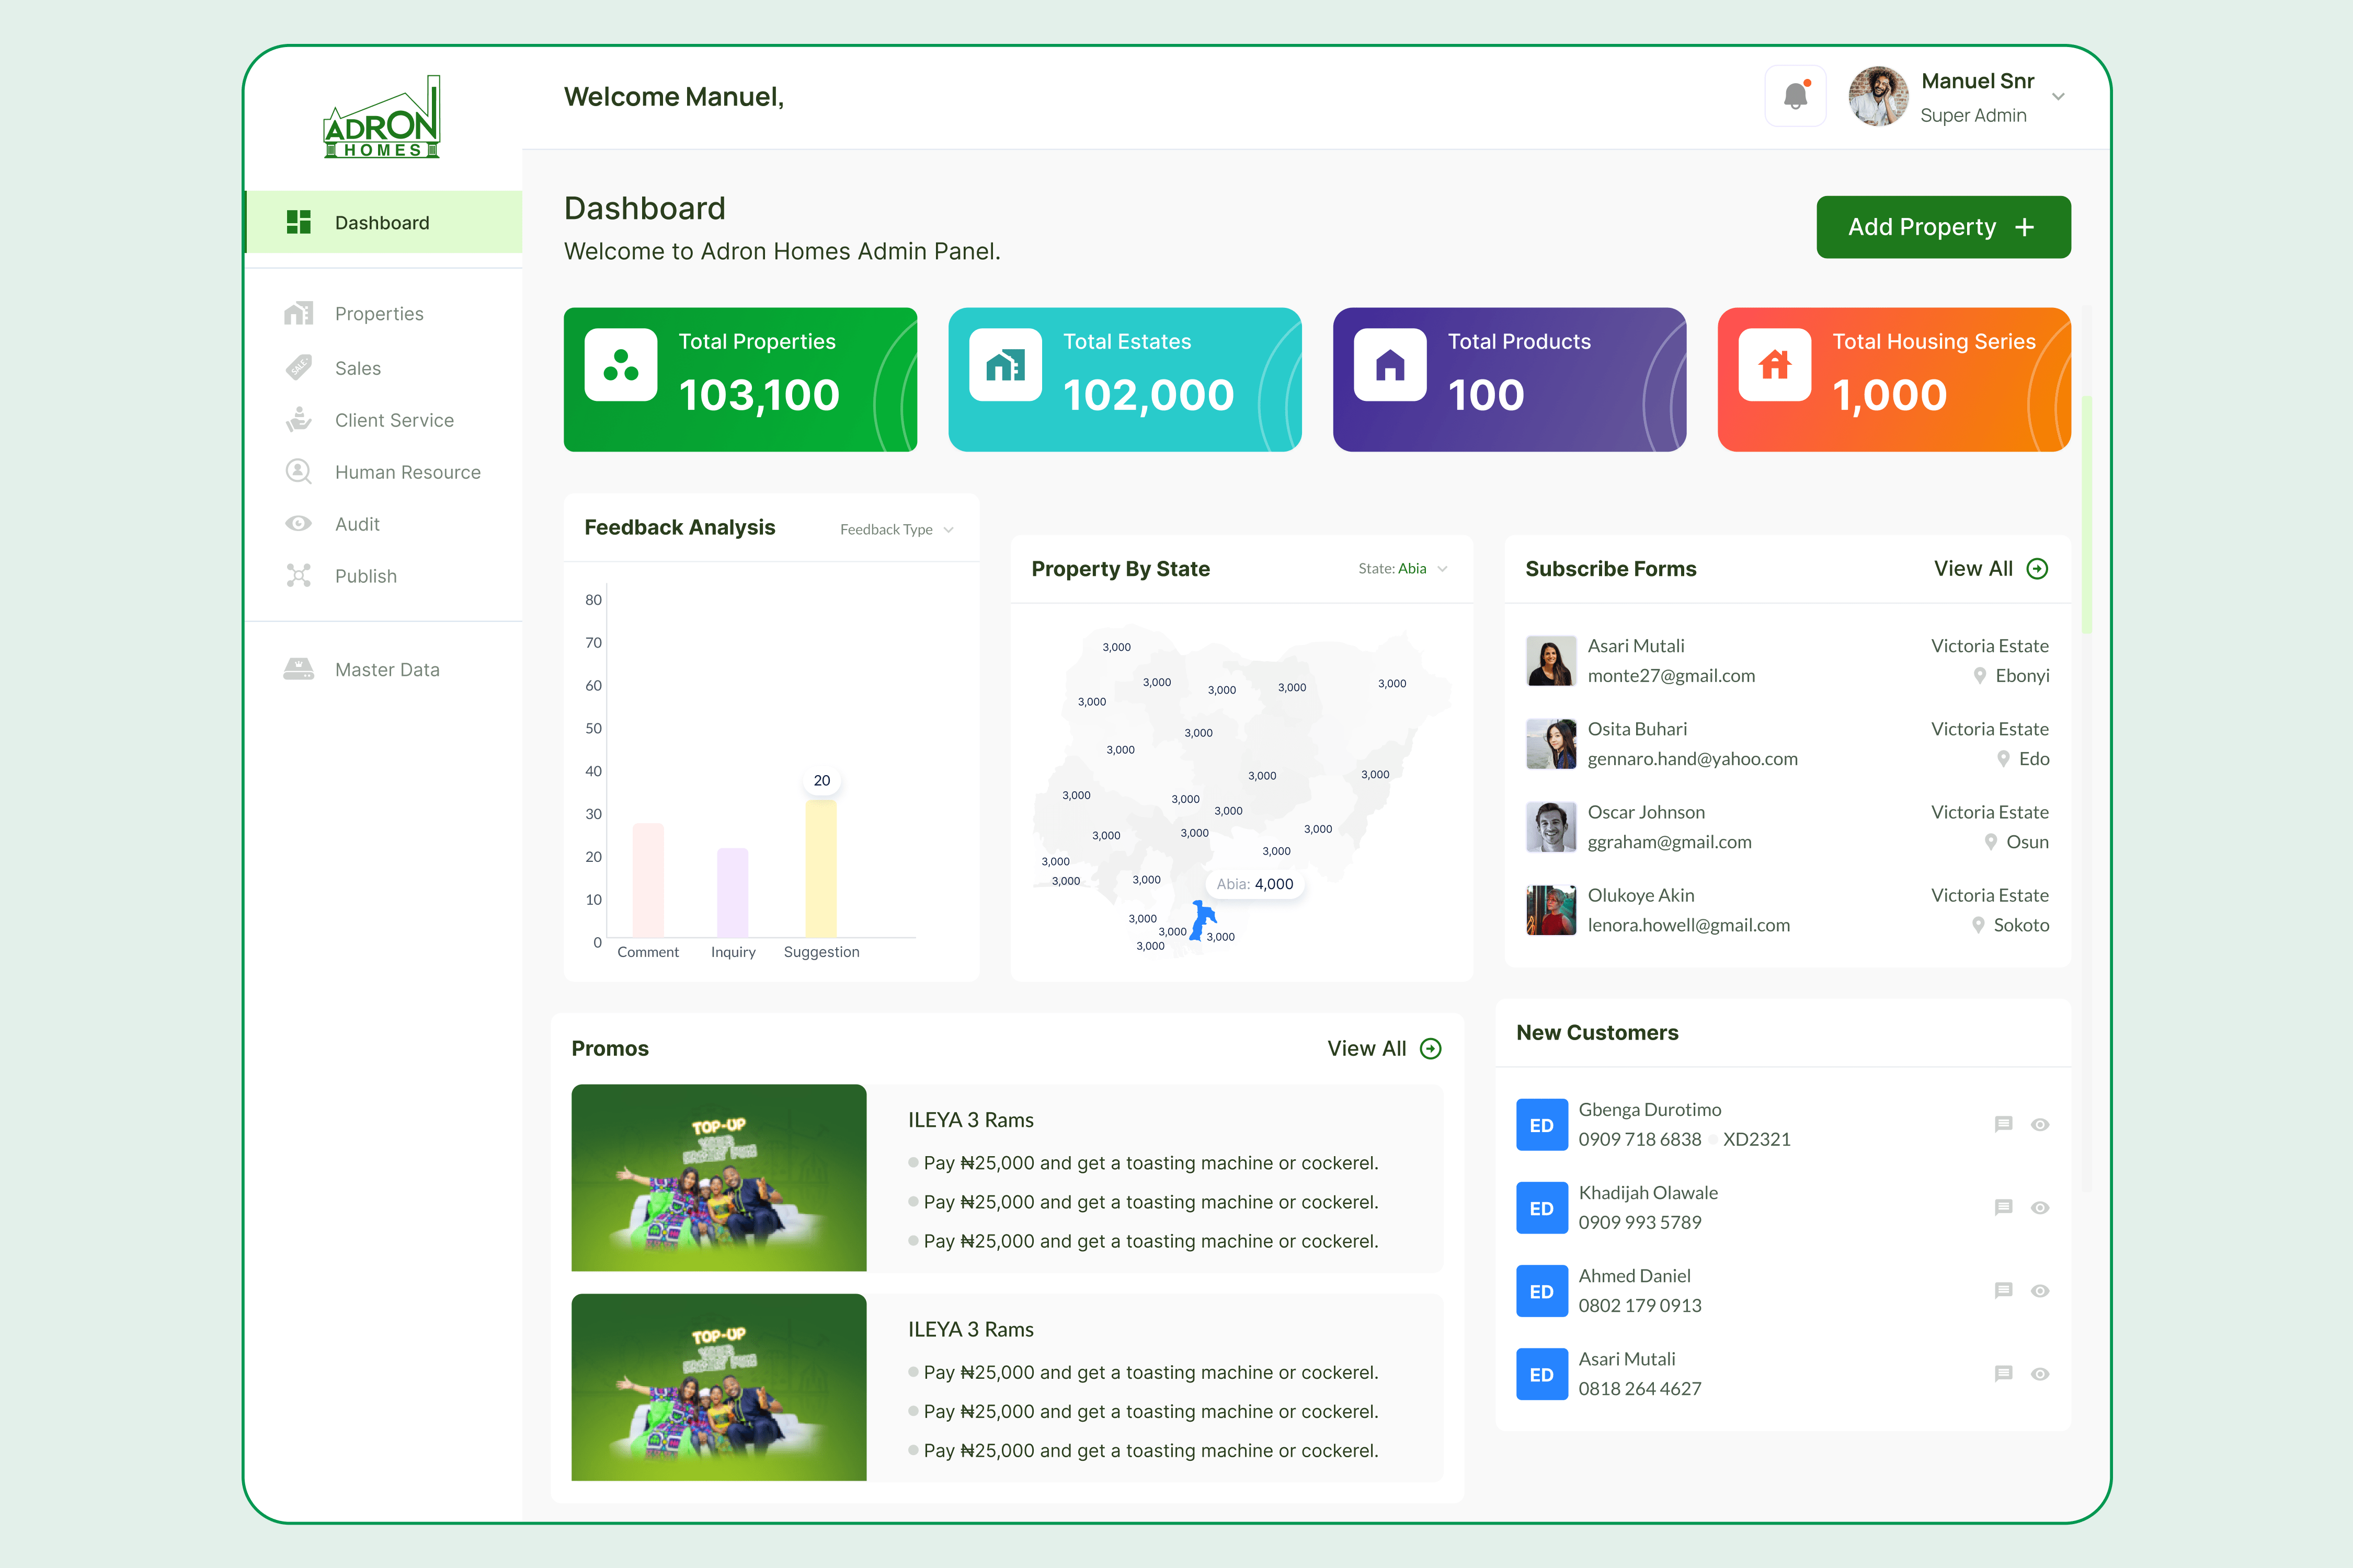The image size is (2353, 1568).
Task: Open message icon for Khadijah Olawale
Action: click(x=2003, y=1207)
